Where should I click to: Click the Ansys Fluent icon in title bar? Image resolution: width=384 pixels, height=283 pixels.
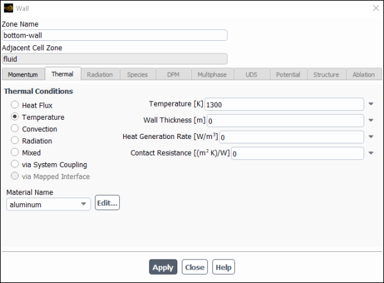[8, 8]
